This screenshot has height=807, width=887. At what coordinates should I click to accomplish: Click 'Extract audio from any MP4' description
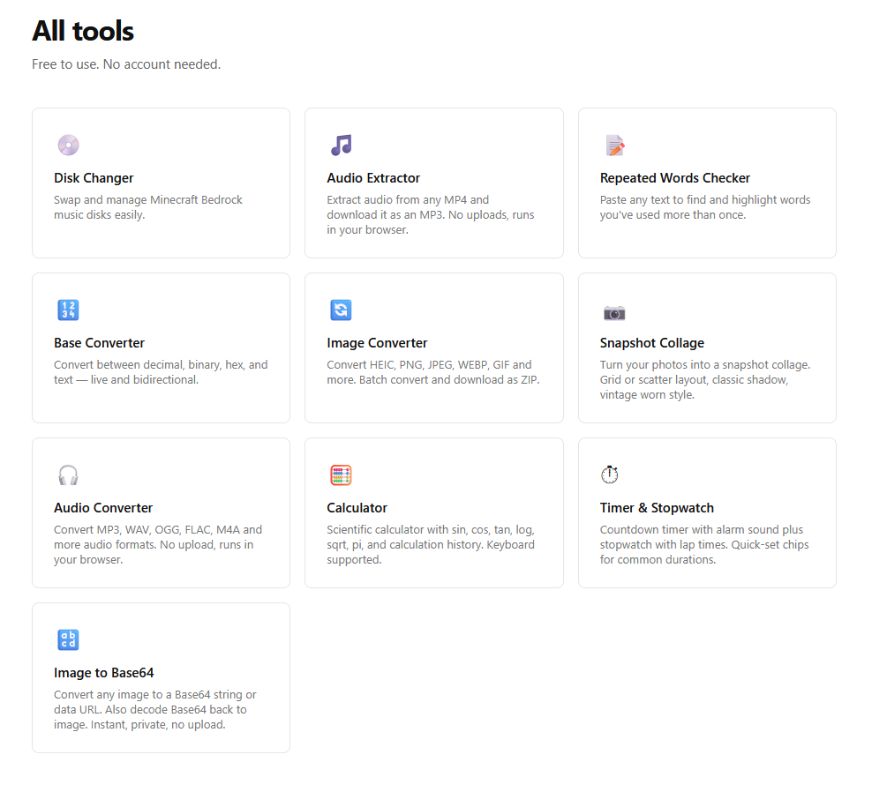pyautogui.click(x=431, y=214)
